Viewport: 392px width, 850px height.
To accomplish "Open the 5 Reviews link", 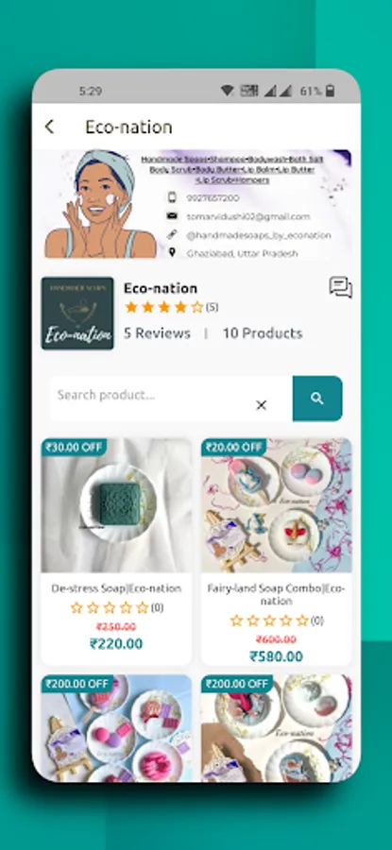I will coord(157,332).
